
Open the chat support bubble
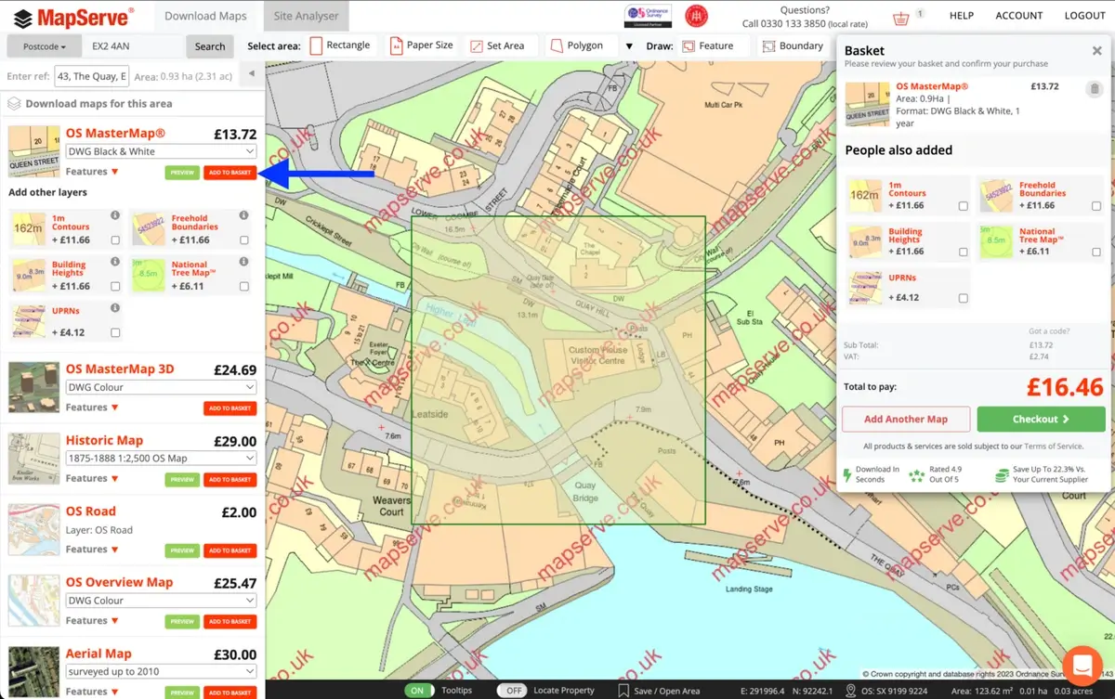(x=1082, y=665)
